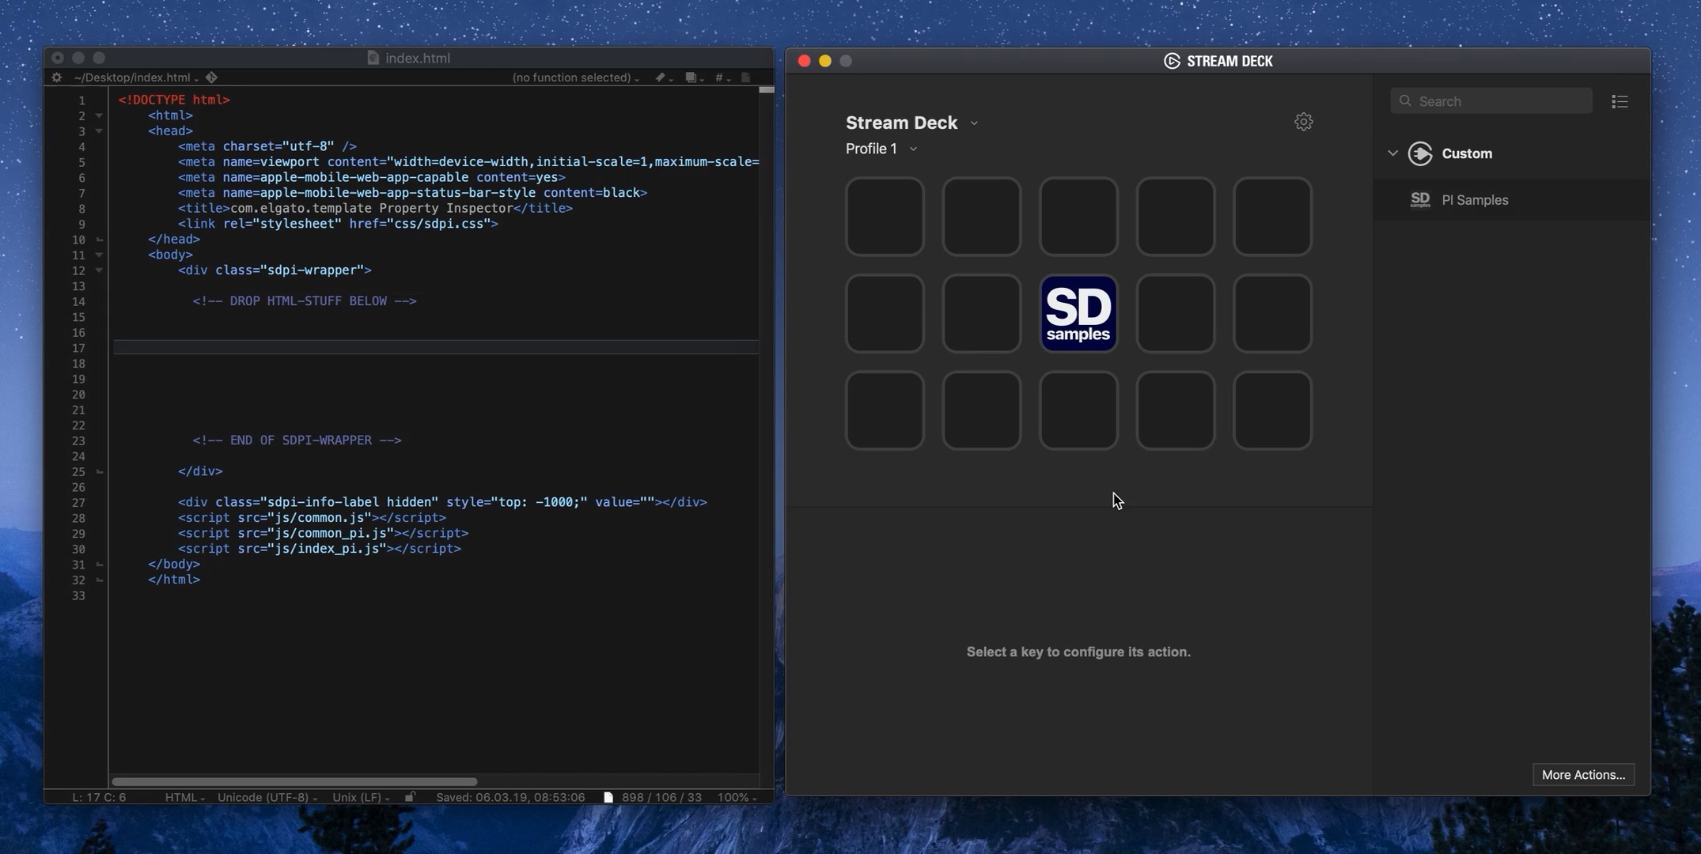Click the index.html window title text
This screenshot has height=854, width=1701.
point(418,58)
